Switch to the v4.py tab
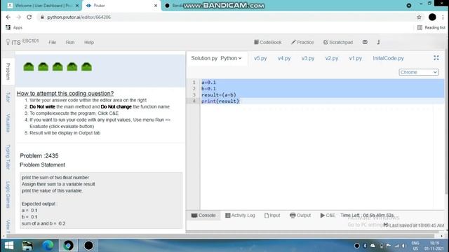This screenshot has width=449, height=252. click(284, 58)
